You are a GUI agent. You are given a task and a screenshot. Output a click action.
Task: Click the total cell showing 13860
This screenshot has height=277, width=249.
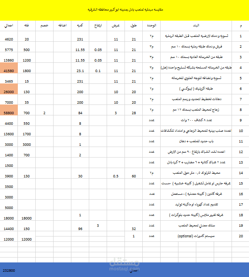(x=9, y=58)
